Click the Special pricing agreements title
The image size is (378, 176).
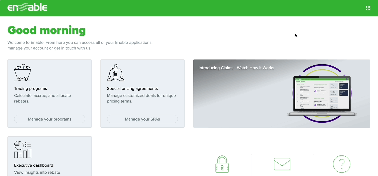(x=132, y=89)
